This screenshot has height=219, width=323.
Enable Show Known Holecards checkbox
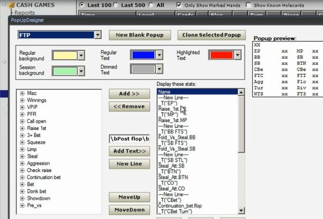(x=248, y=5)
